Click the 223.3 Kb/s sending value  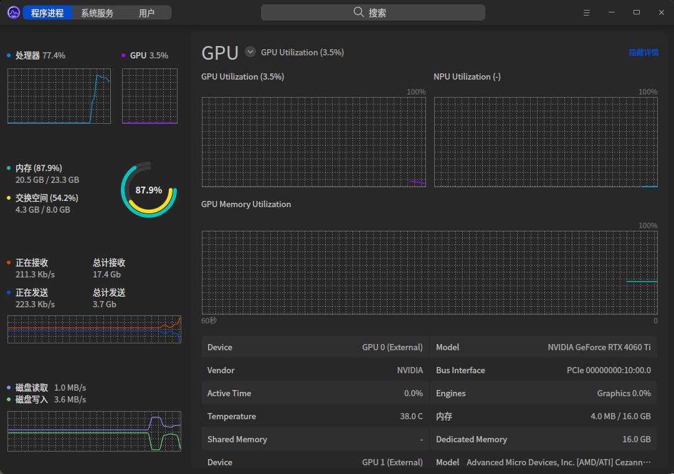tap(36, 304)
